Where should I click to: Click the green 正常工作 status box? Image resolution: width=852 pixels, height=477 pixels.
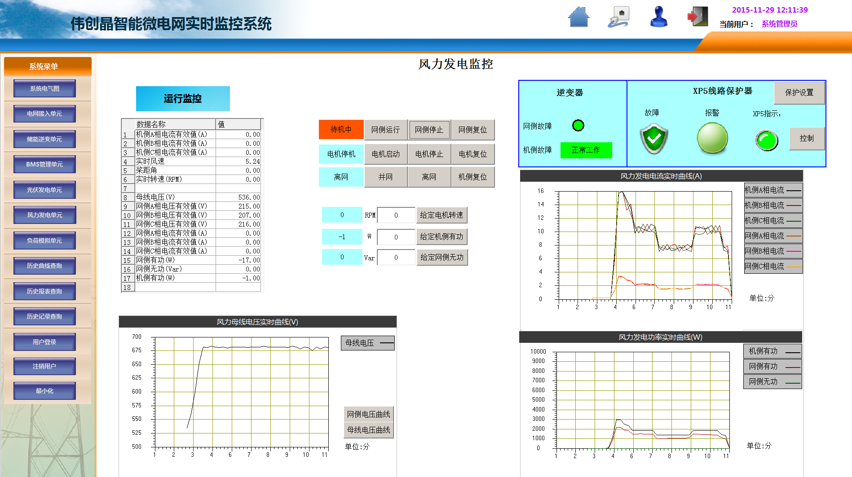(586, 150)
